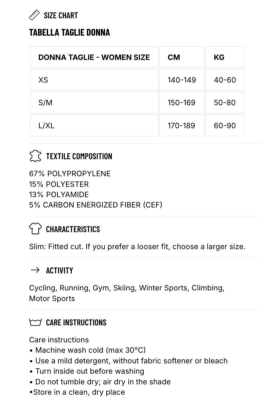Click the Donna Taglie - Women Size header

point(94,57)
